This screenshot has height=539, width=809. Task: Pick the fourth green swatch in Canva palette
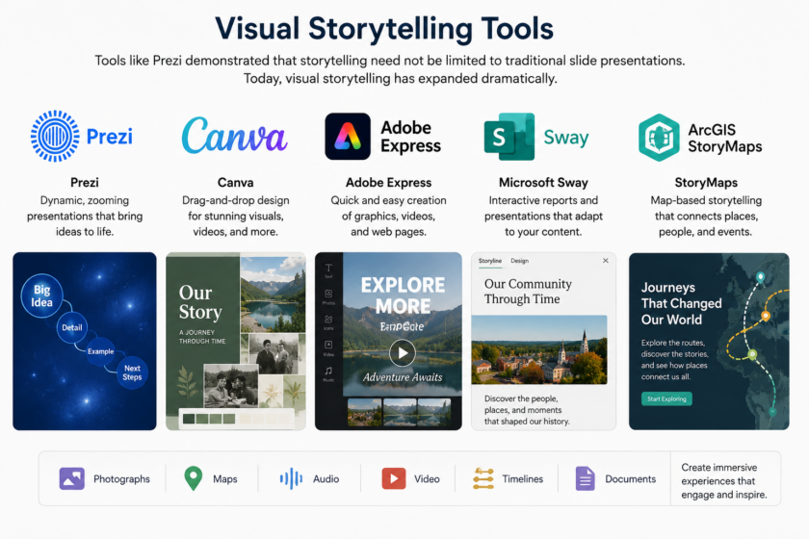point(229,419)
